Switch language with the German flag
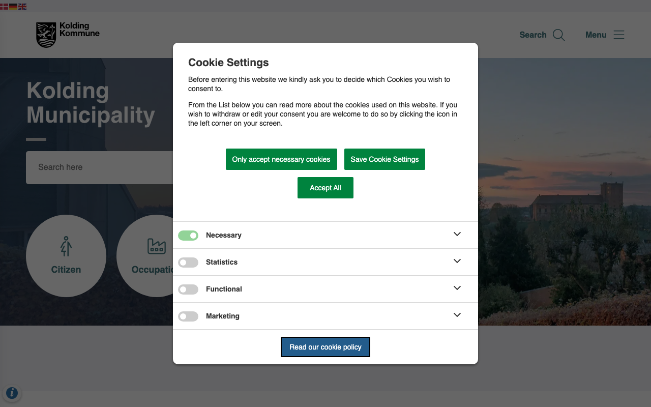This screenshot has height=407, width=651. 13,7
